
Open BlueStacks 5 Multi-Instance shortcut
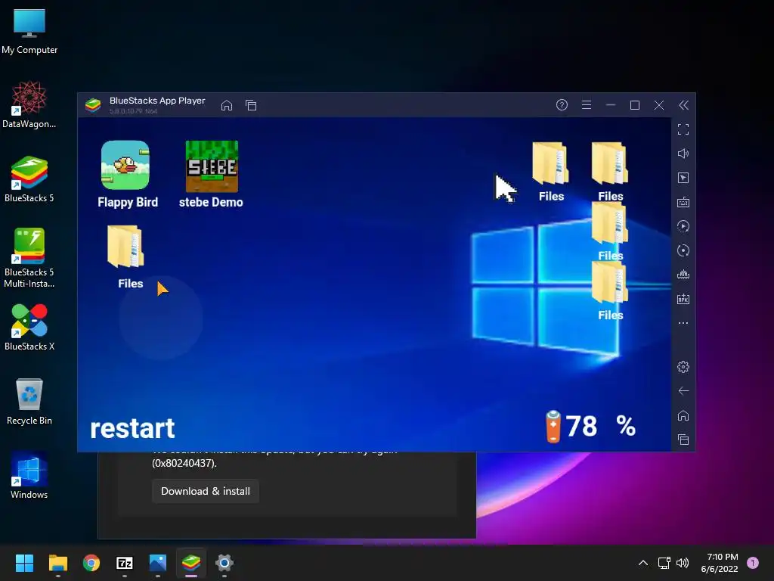(29, 258)
